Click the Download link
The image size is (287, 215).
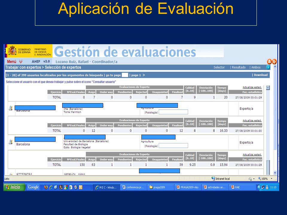[x=261, y=75]
